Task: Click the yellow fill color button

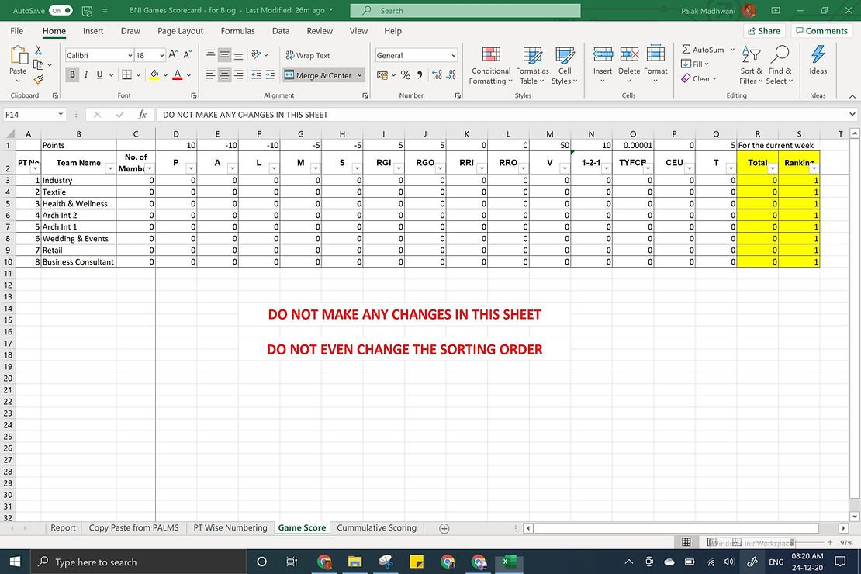Action: click(x=154, y=75)
